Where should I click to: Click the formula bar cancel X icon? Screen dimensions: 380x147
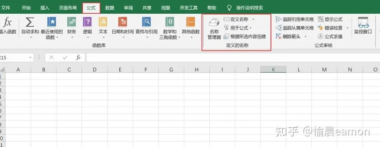coord(51,58)
